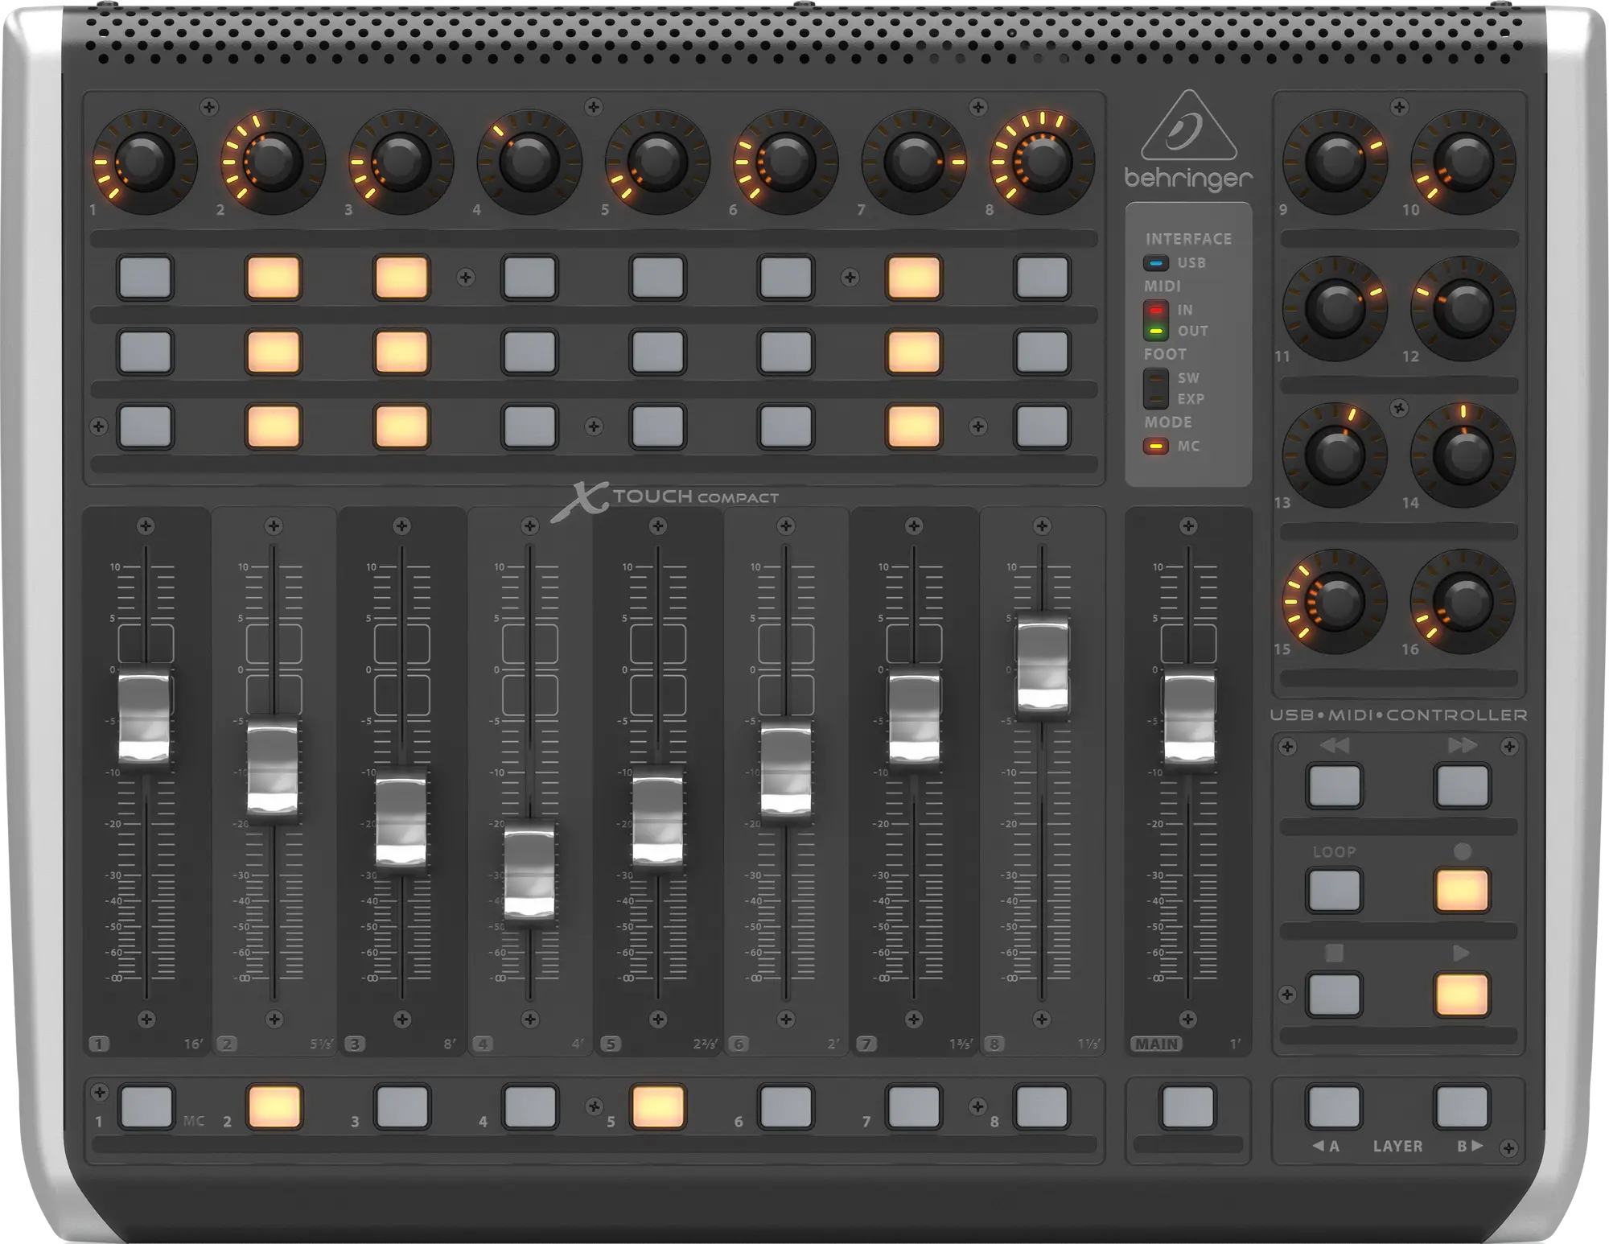
Task: Click rotary encoder knob 7
Action: [x=913, y=162]
